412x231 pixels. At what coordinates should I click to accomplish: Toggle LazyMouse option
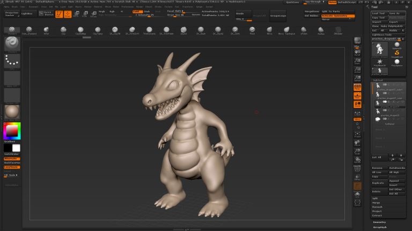(x=12, y=167)
